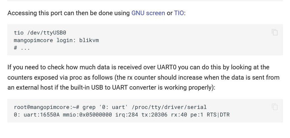This screenshot has height=138, width=290.
Task: Copy the tio command code block
Action: [x=274, y=32]
